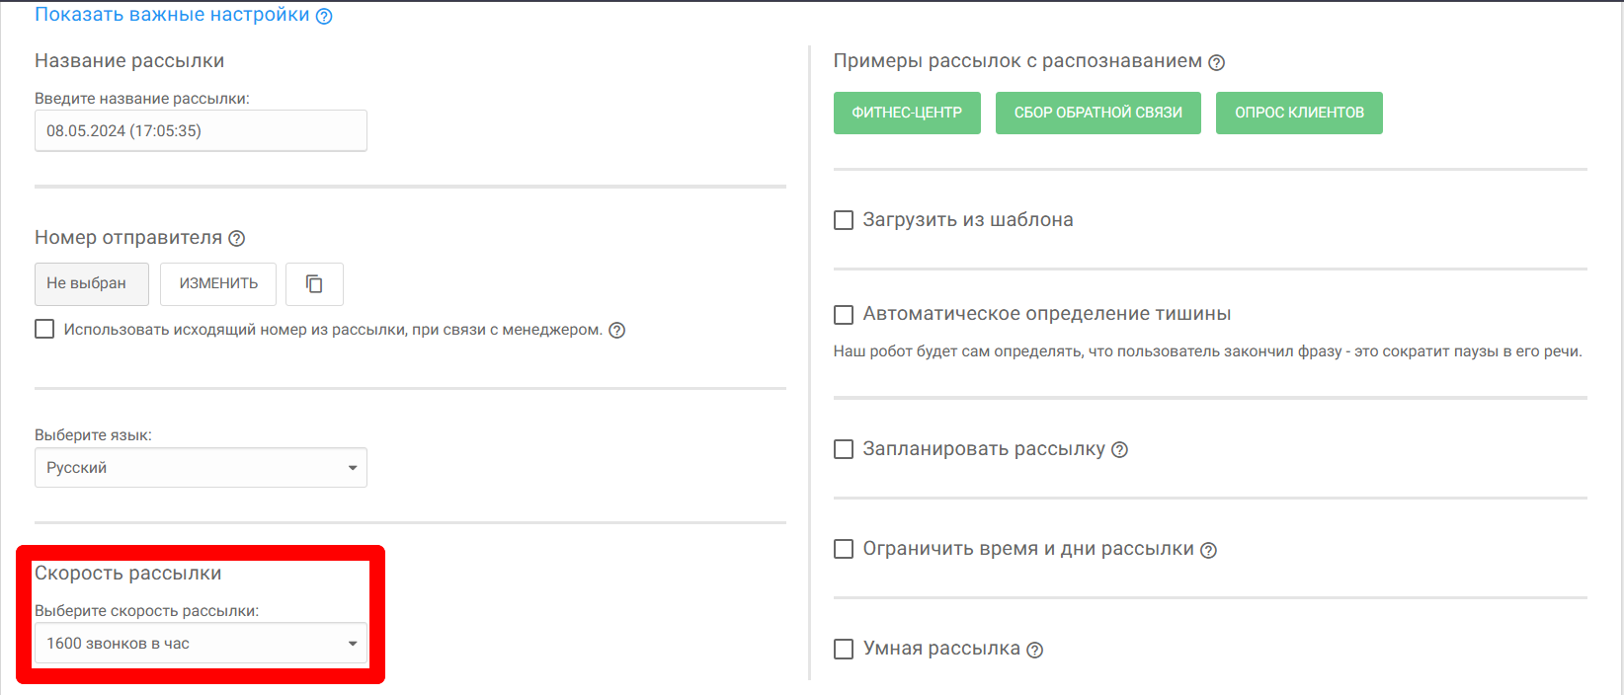This screenshot has width=1624, height=695.
Task: Enable Загрузить из шаблона checkbox
Action: pyautogui.click(x=844, y=220)
